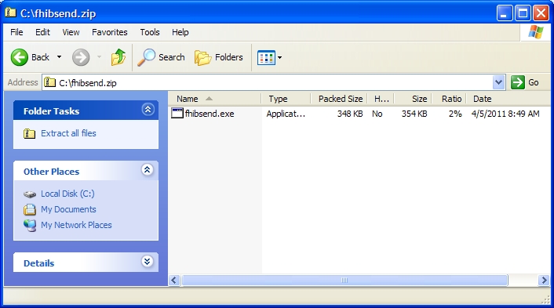554x308 pixels.
Task: Open the Help menu
Action: pyautogui.click(x=180, y=32)
